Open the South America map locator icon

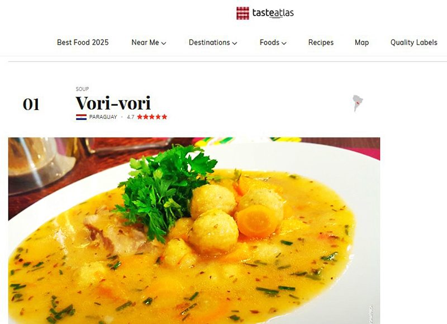coord(358,103)
